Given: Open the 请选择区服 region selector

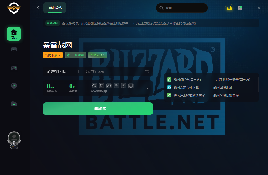Looking at the screenshot, I should click(56, 71).
